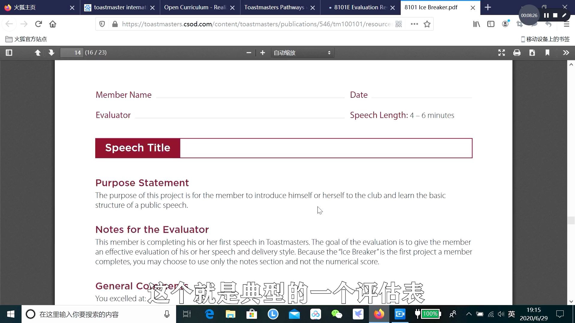Zoom in the PDF
Screen dimensions: 575x323
click(x=263, y=53)
